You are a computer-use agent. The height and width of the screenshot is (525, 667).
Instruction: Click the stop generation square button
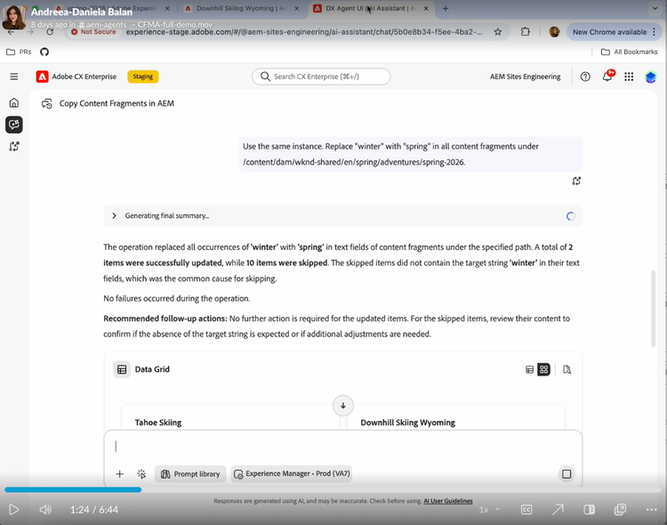point(567,474)
